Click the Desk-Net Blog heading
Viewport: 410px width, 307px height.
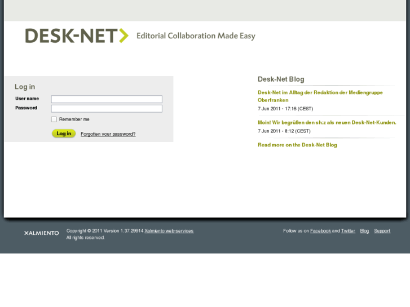(x=281, y=79)
